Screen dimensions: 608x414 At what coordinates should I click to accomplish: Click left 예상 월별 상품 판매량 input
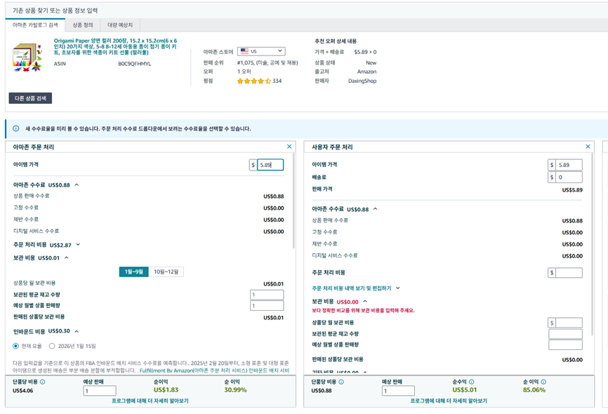(267, 305)
